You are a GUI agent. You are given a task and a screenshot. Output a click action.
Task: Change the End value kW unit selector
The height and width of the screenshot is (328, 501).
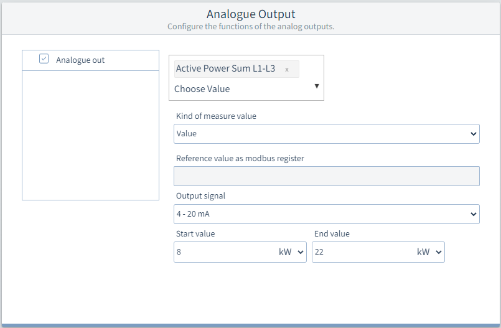point(429,252)
